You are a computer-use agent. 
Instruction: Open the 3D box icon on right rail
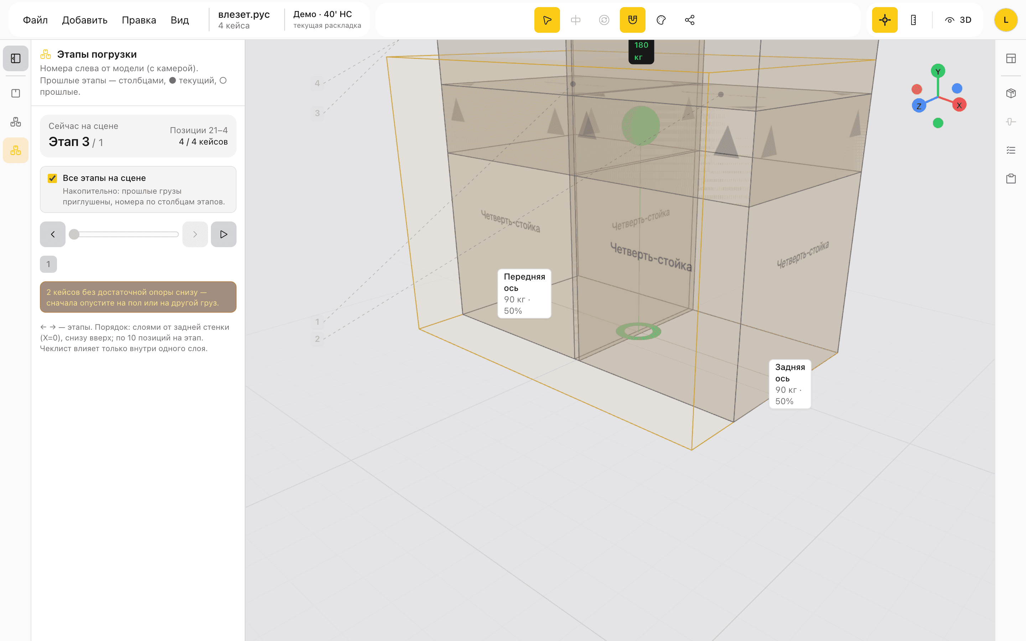click(x=1011, y=93)
